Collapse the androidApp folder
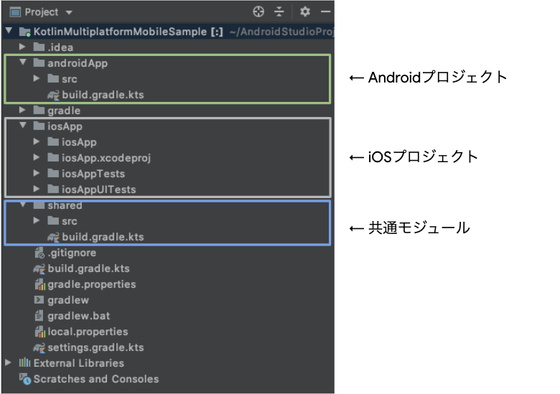560x394 pixels. point(23,62)
